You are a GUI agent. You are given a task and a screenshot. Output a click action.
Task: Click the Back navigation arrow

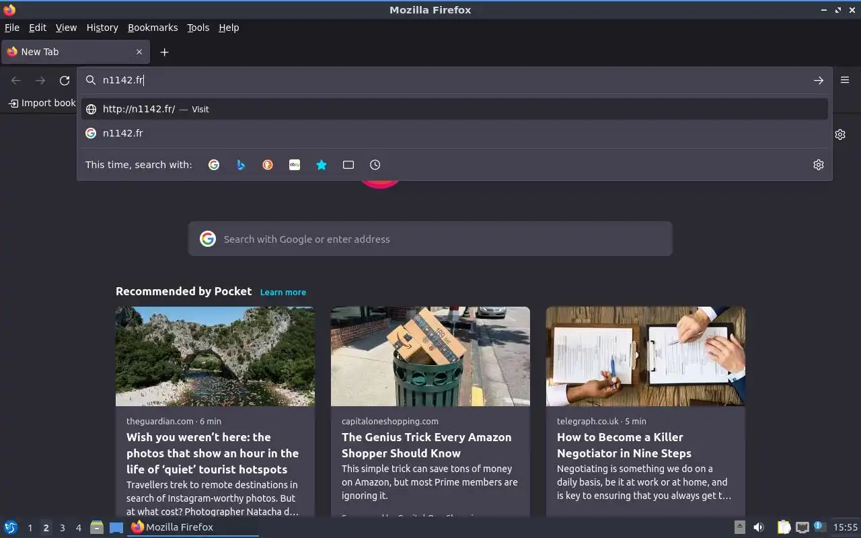click(x=16, y=80)
